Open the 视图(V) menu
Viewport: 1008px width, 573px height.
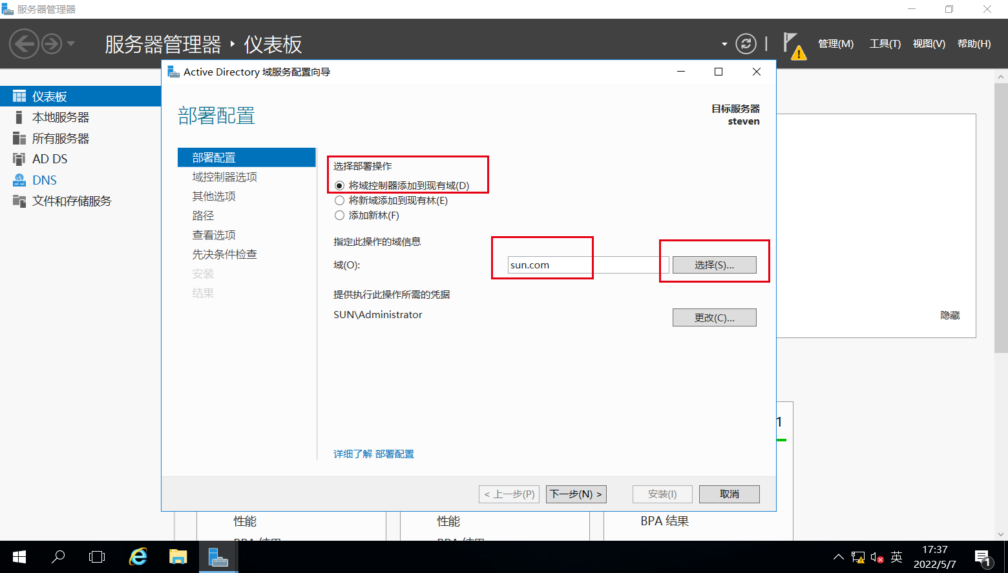[929, 44]
